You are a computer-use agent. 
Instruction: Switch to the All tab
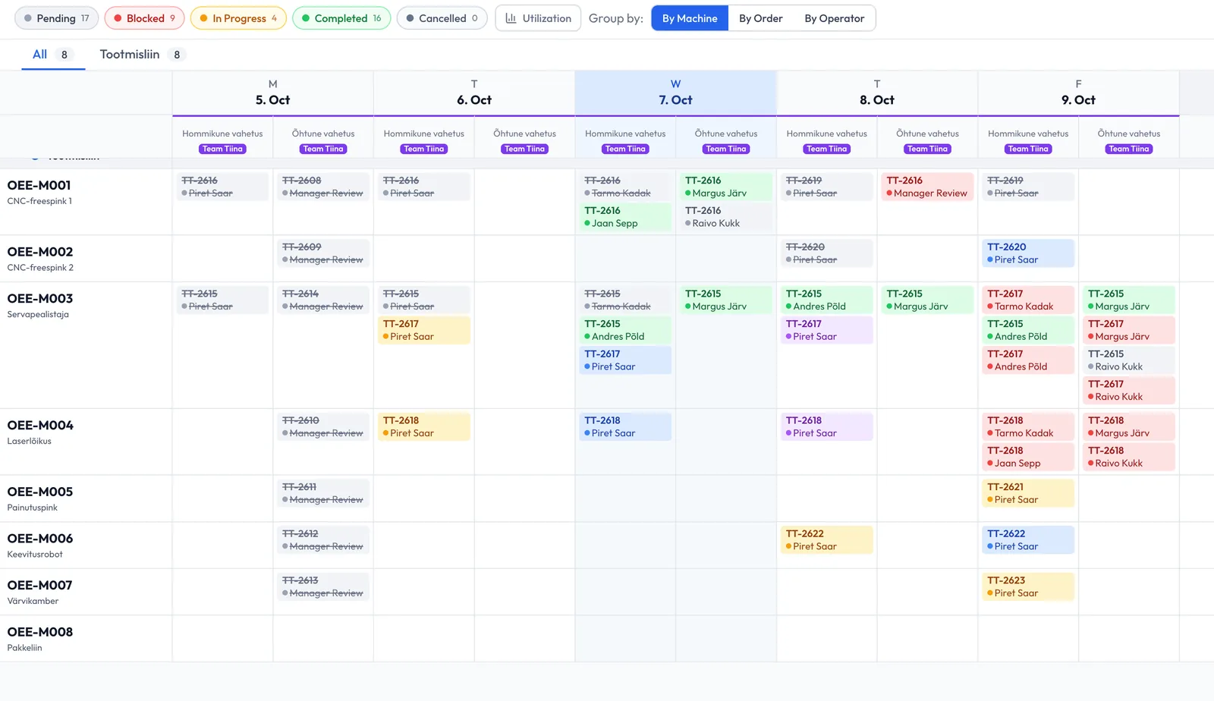(x=53, y=55)
